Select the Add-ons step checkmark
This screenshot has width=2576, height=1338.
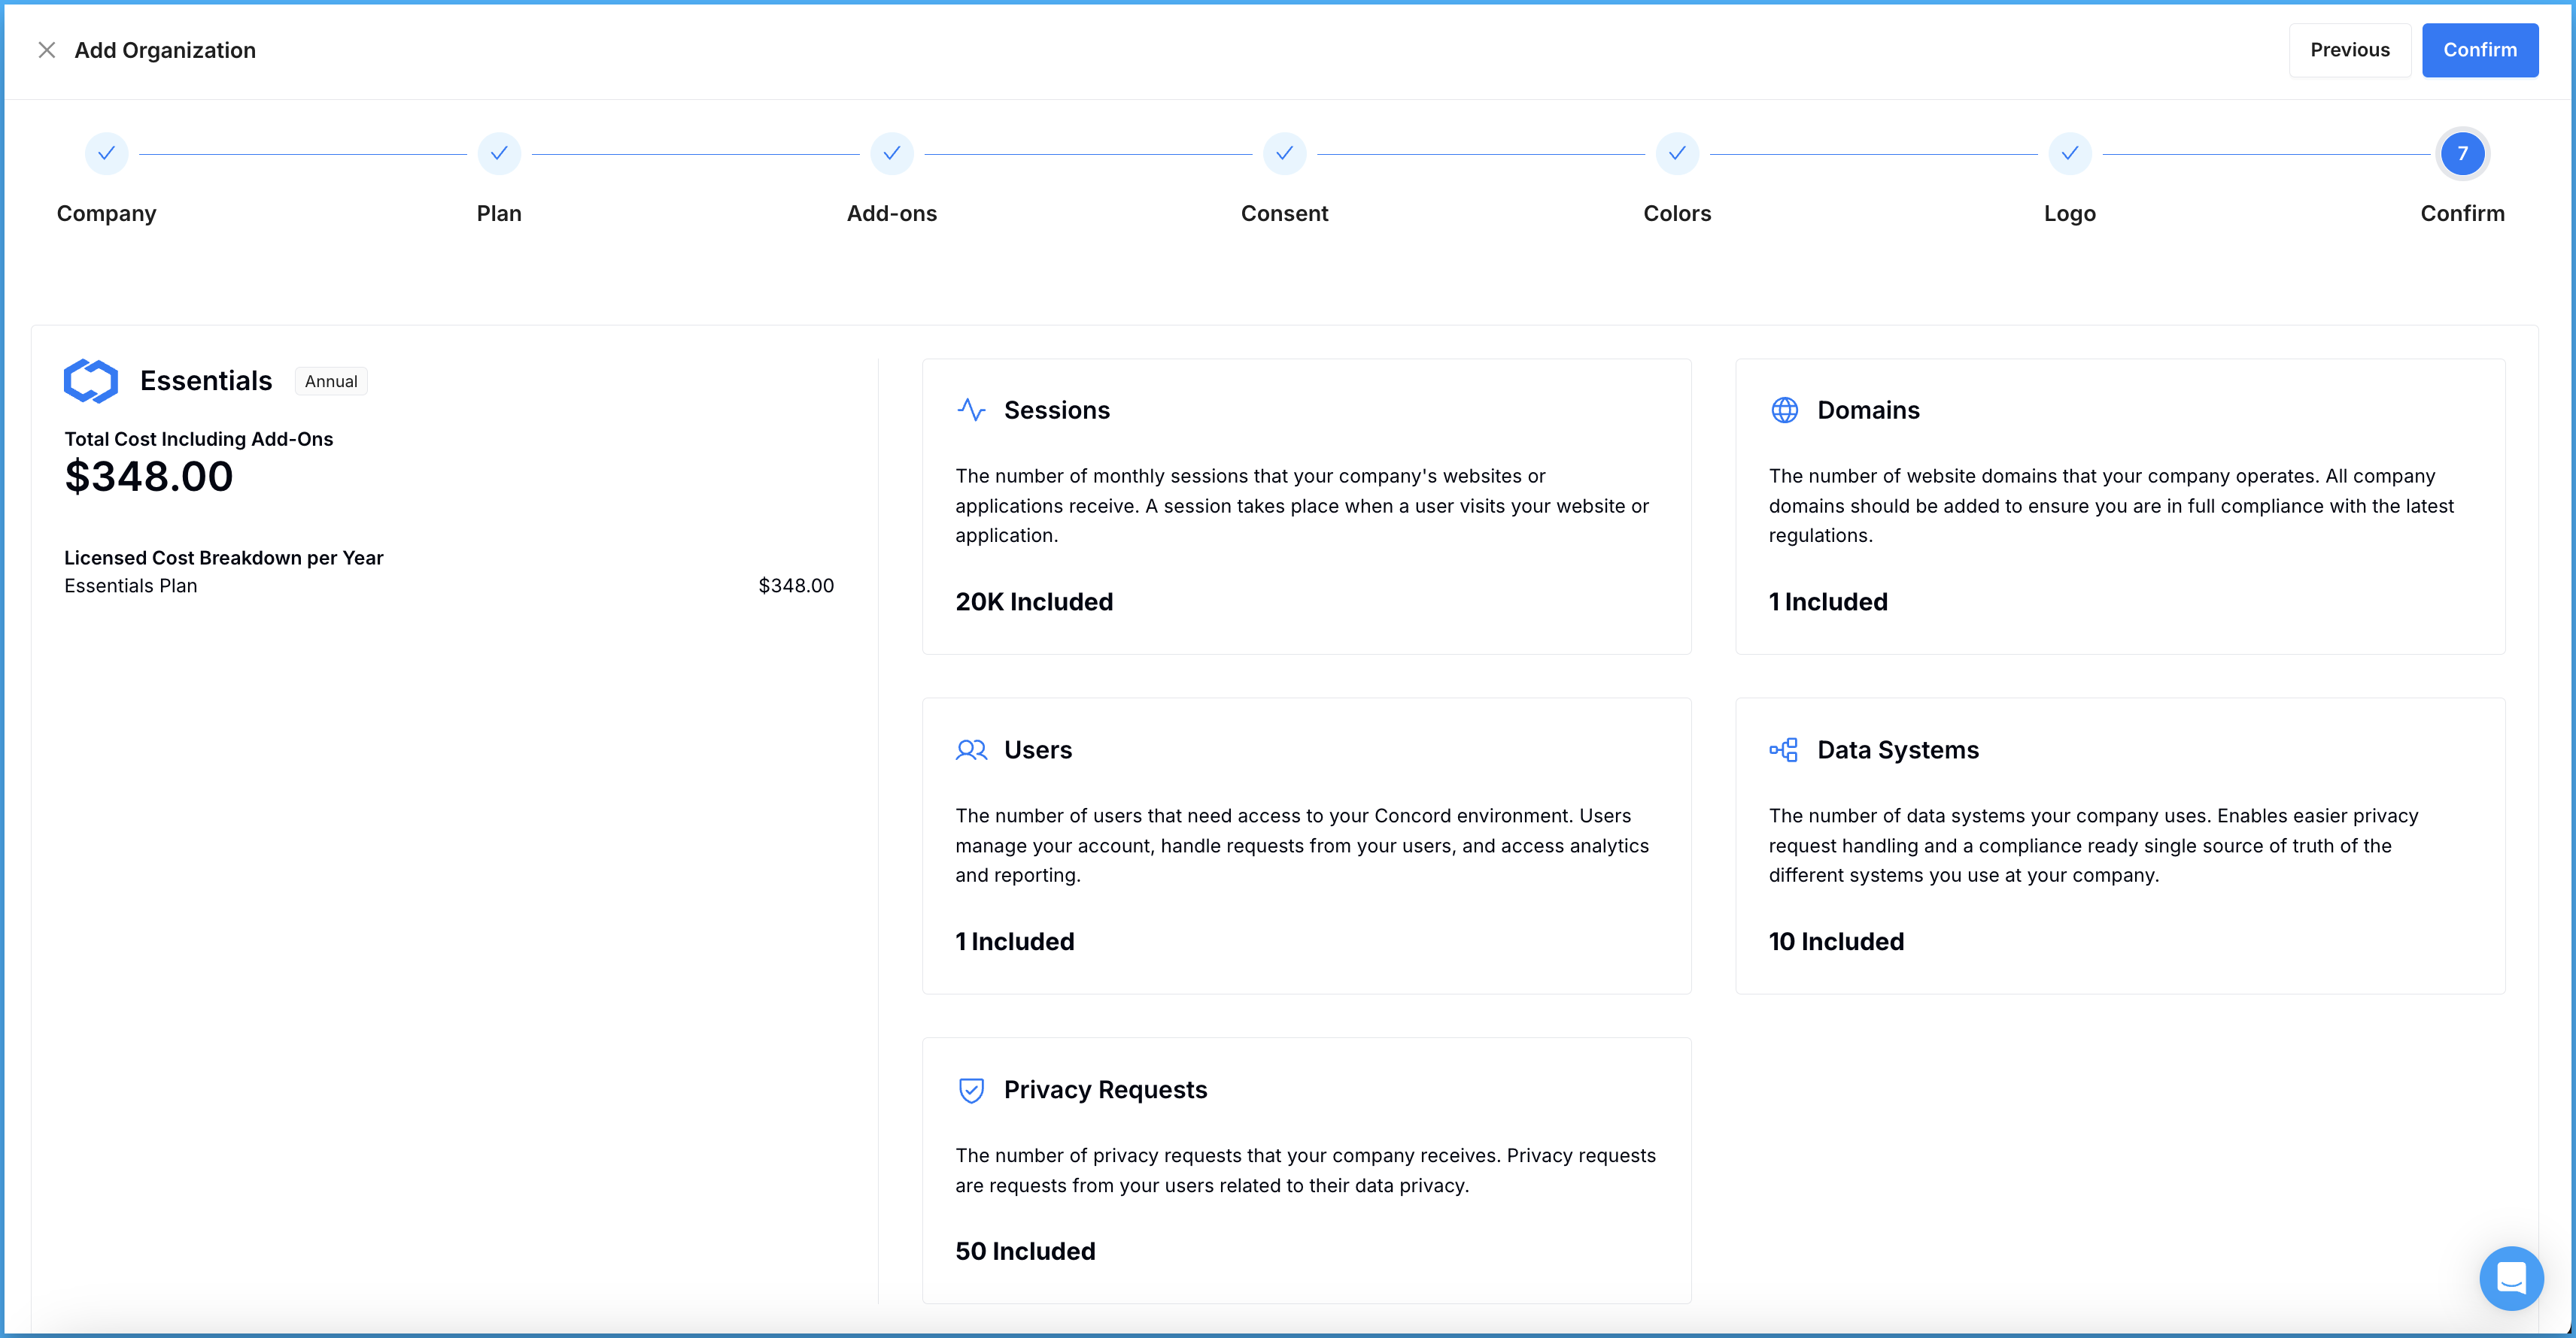(x=892, y=154)
